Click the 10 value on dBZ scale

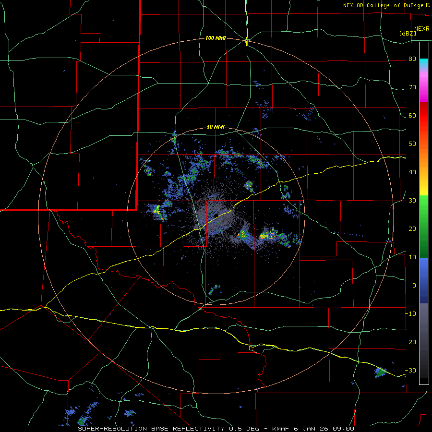(x=412, y=257)
